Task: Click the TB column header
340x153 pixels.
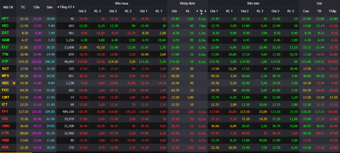Action: point(319,11)
